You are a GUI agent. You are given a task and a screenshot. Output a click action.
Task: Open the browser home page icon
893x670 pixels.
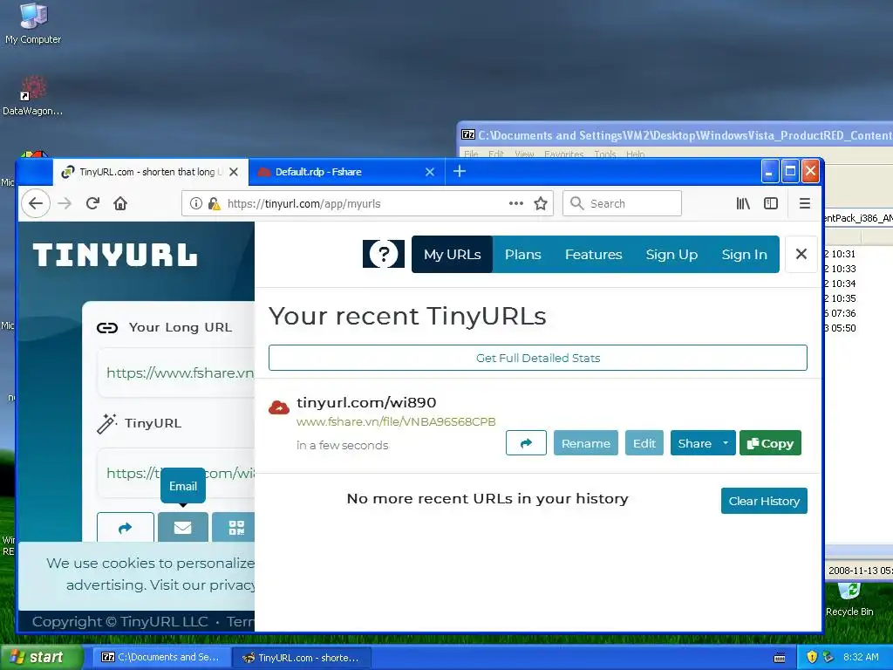pos(120,203)
